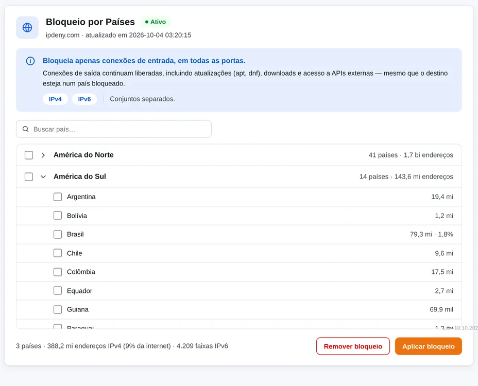Click the Colômbia country name

(x=81, y=272)
